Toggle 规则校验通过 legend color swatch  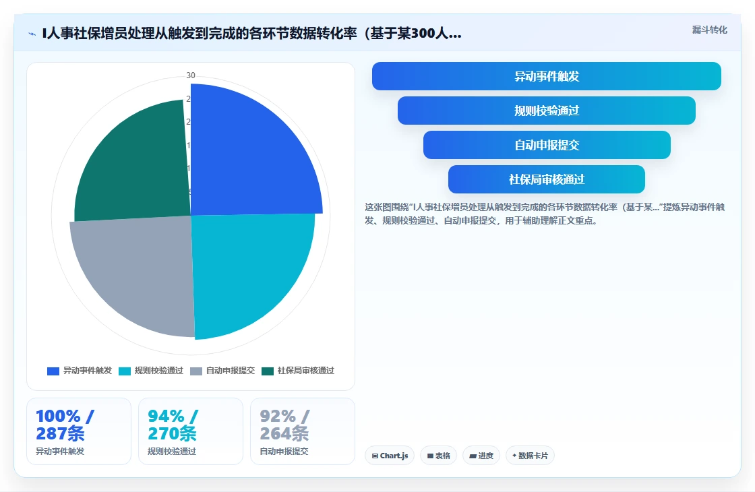point(125,371)
